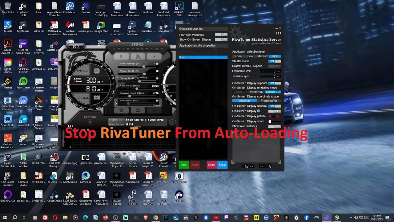Toggle Stealth mode switch
394x222 pixels.
(x=275, y=61)
